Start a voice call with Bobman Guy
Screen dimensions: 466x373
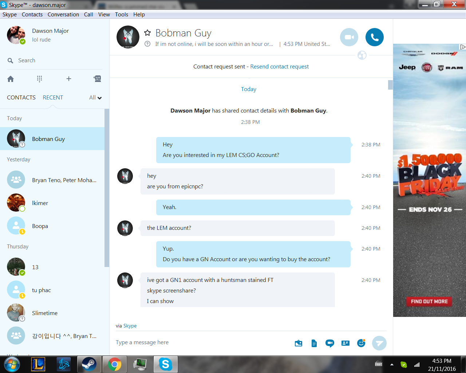375,37
